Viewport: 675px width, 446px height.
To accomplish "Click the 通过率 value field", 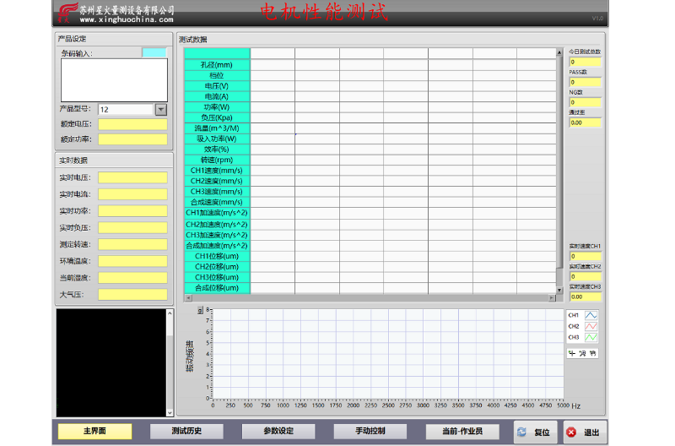I will point(585,122).
